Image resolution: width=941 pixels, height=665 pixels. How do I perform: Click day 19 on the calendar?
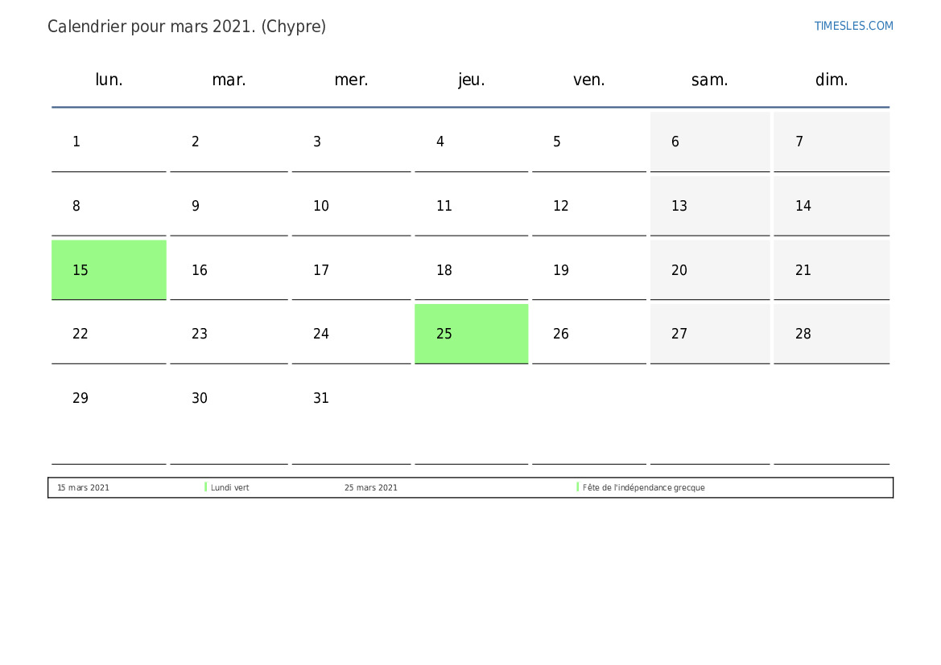pos(588,270)
